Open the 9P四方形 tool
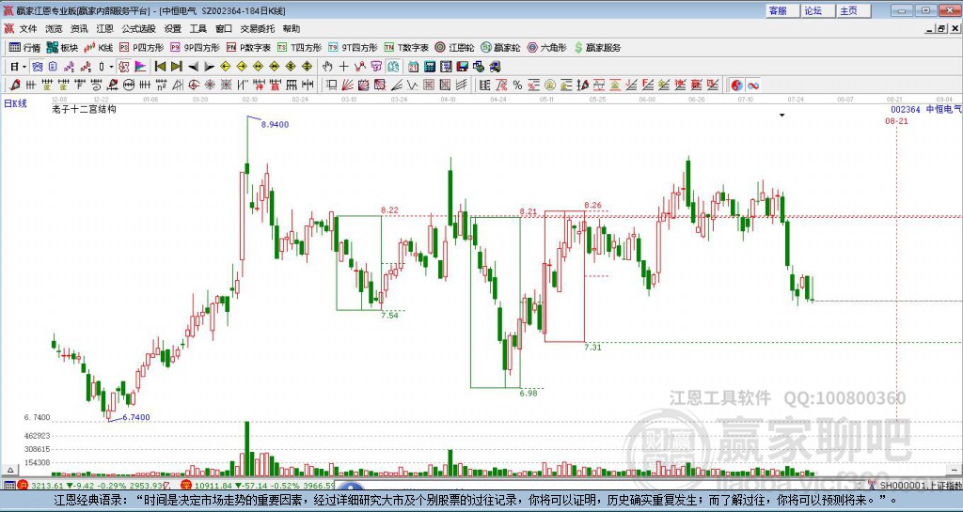Viewport: 963px width, 512px height. [x=196, y=47]
